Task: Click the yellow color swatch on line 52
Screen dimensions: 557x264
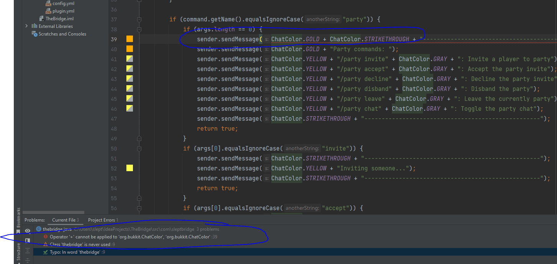Action: point(129,168)
